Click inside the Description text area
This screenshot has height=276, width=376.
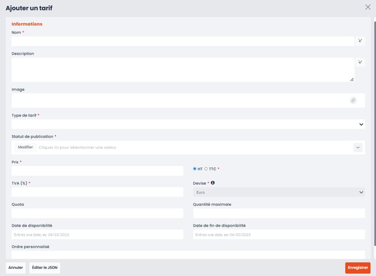[182, 70]
